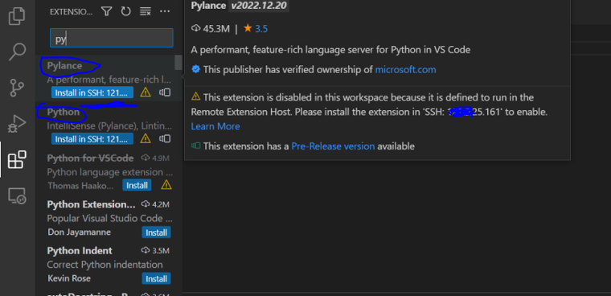Clear extensions search results icon
Screen dimensions: 611x296
click(146, 12)
